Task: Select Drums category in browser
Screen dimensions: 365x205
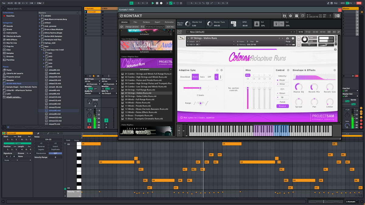Action: pyautogui.click(x=8, y=29)
